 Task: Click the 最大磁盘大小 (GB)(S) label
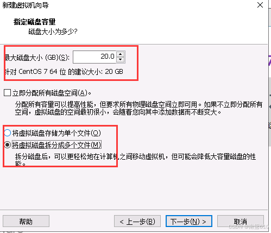pos(37,58)
